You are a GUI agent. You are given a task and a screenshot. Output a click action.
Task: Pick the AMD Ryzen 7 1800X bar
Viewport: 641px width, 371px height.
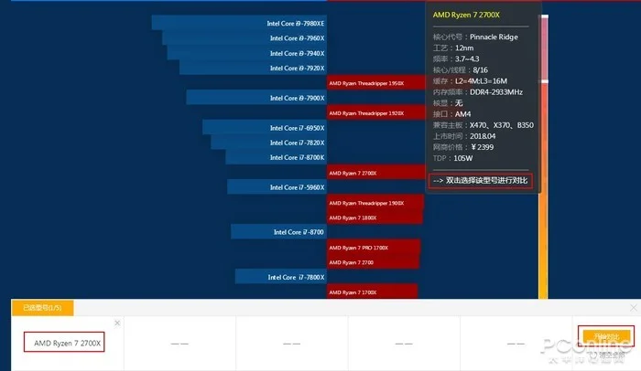pos(375,217)
